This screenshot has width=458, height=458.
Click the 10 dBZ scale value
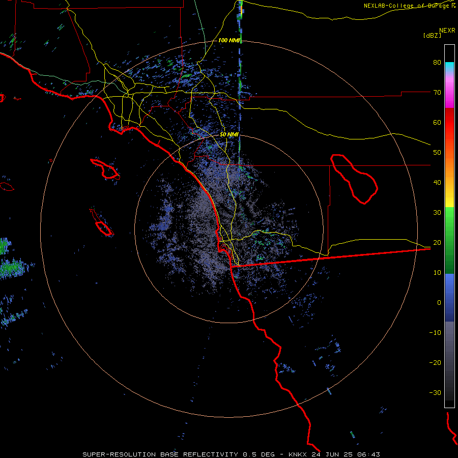point(437,273)
